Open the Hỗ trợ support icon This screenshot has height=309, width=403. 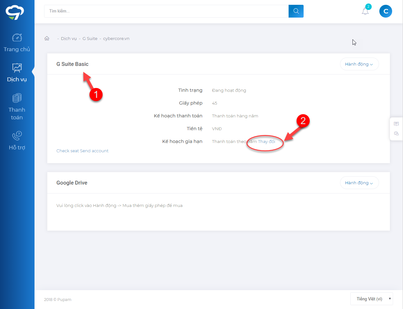tap(17, 136)
